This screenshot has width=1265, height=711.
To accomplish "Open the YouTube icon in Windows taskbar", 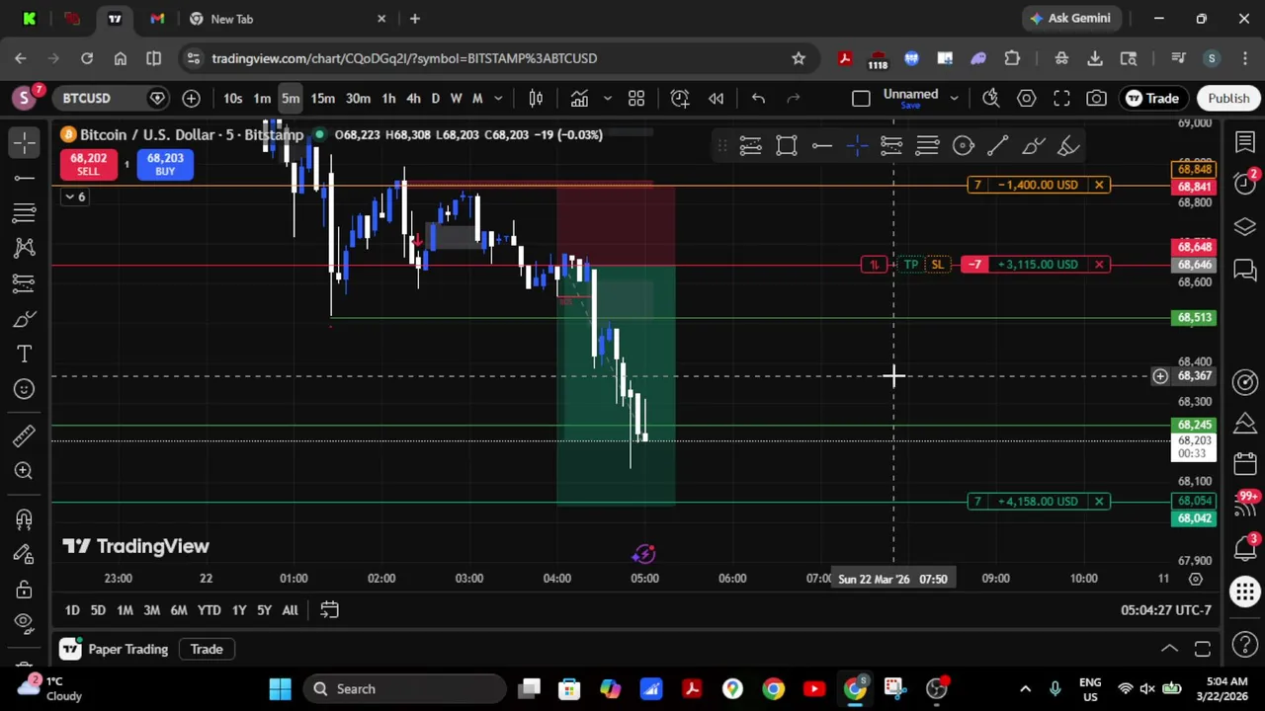I will pyautogui.click(x=814, y=689).
